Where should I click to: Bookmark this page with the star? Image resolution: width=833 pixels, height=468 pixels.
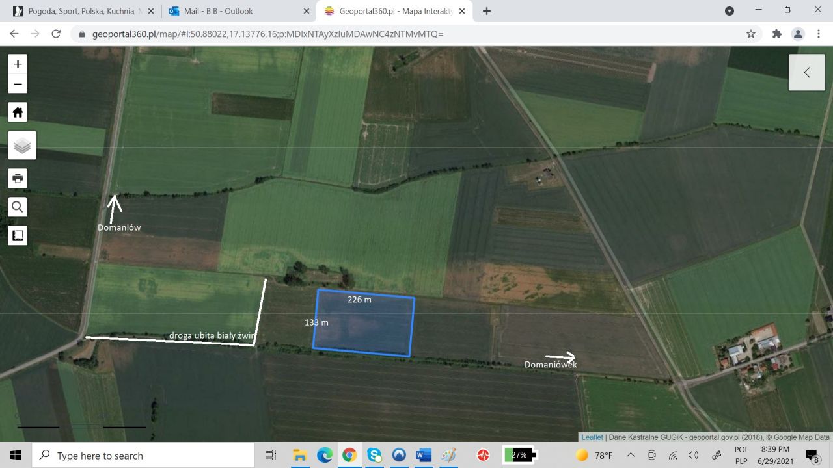click(x=751, y=34)
